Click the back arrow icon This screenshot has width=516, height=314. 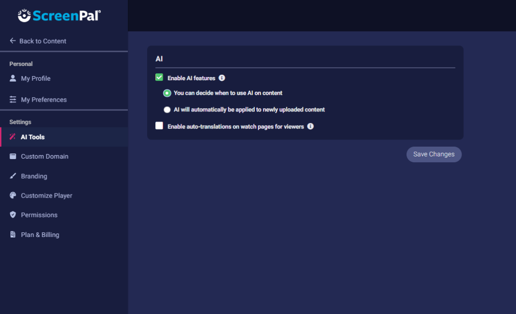[x=13, y=41]
